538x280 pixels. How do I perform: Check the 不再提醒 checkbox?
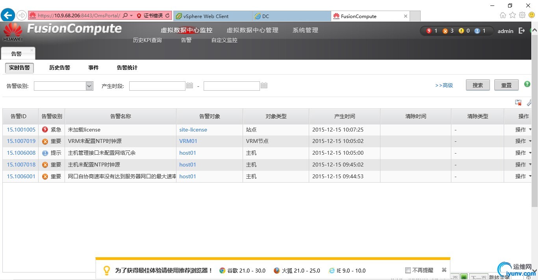coord(408,270)
